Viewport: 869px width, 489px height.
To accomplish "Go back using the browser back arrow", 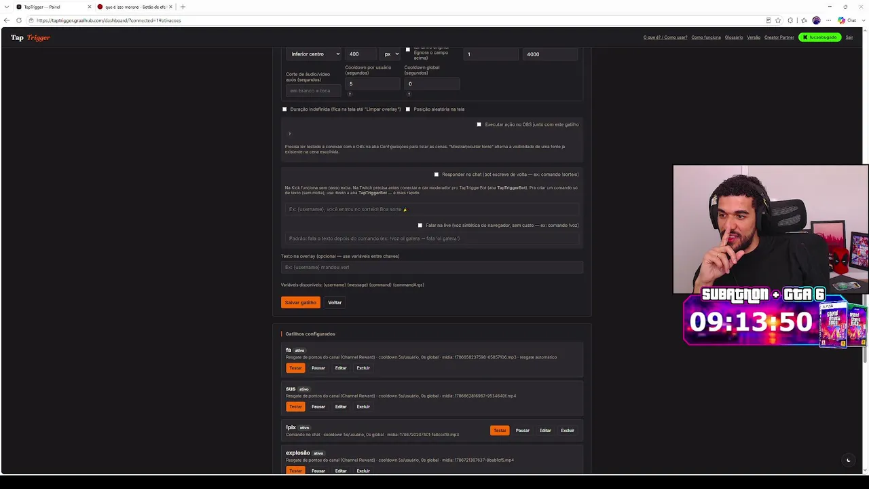I will 7,20.
